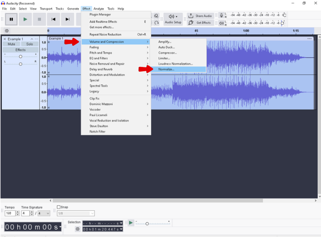Solo the Example 1 track
The image size is (321, 237).
[x=29, y=44]
